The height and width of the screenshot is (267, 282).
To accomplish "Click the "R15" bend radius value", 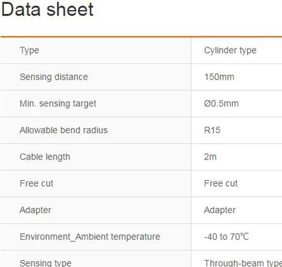I will pos(212,130).
